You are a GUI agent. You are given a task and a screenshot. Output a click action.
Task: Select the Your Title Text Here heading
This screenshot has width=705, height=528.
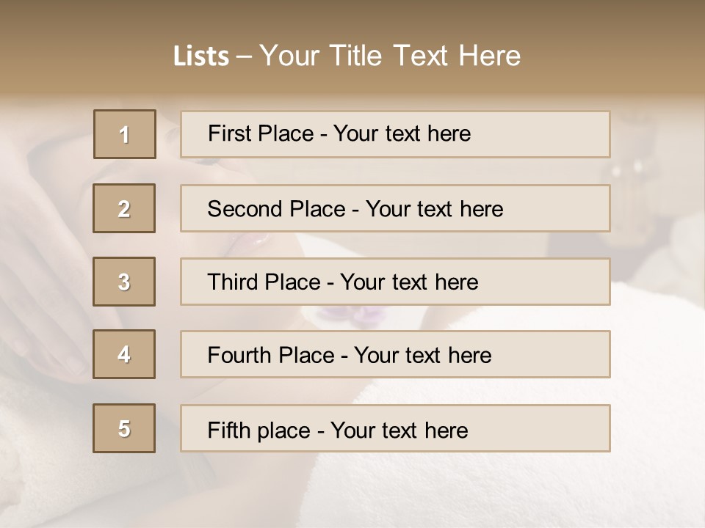click(390, 56)
